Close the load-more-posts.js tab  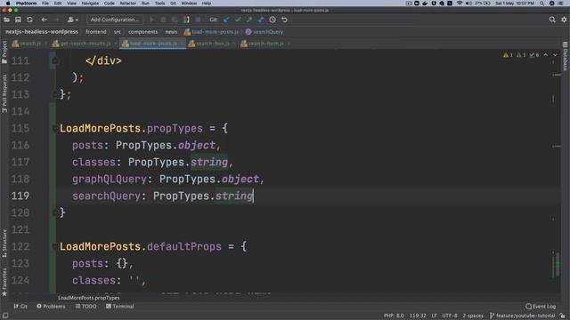pyautogui.click(x=182, y=44)
